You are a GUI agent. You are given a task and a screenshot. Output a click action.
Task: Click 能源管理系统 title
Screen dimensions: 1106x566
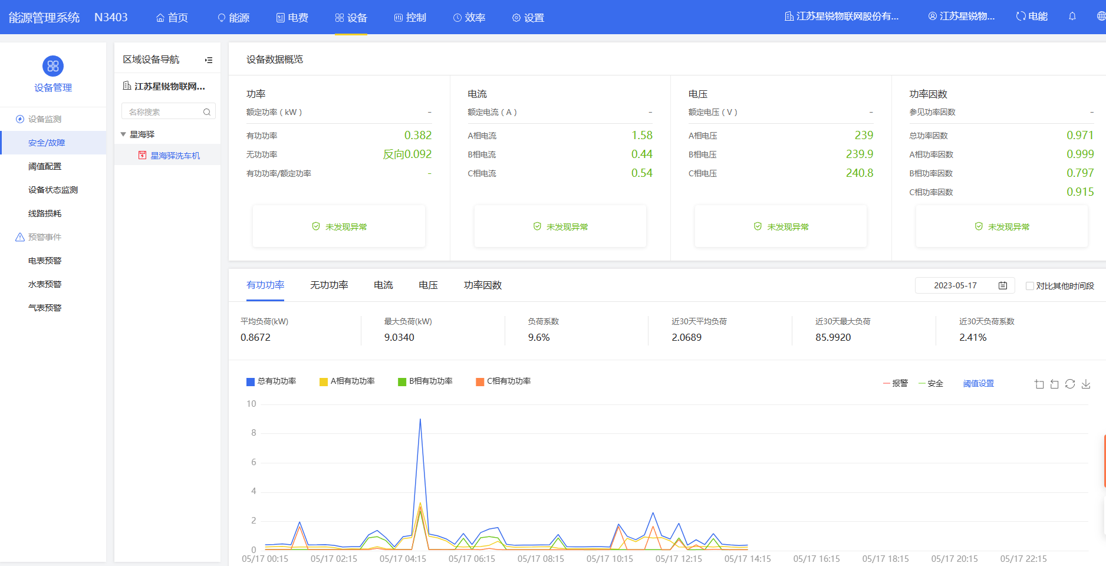pyautogui.click(x=44, y=18)
